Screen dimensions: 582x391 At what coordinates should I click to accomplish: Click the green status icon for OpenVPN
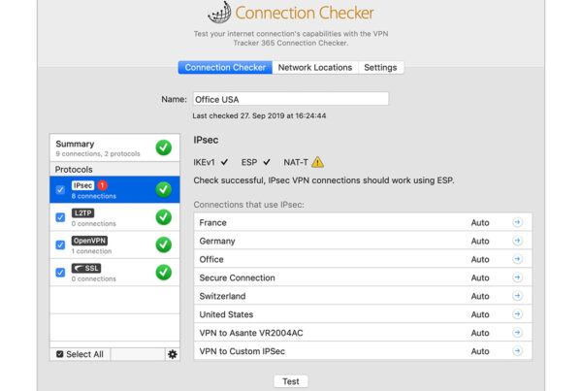pyautogui.click(x=163, y=244)
